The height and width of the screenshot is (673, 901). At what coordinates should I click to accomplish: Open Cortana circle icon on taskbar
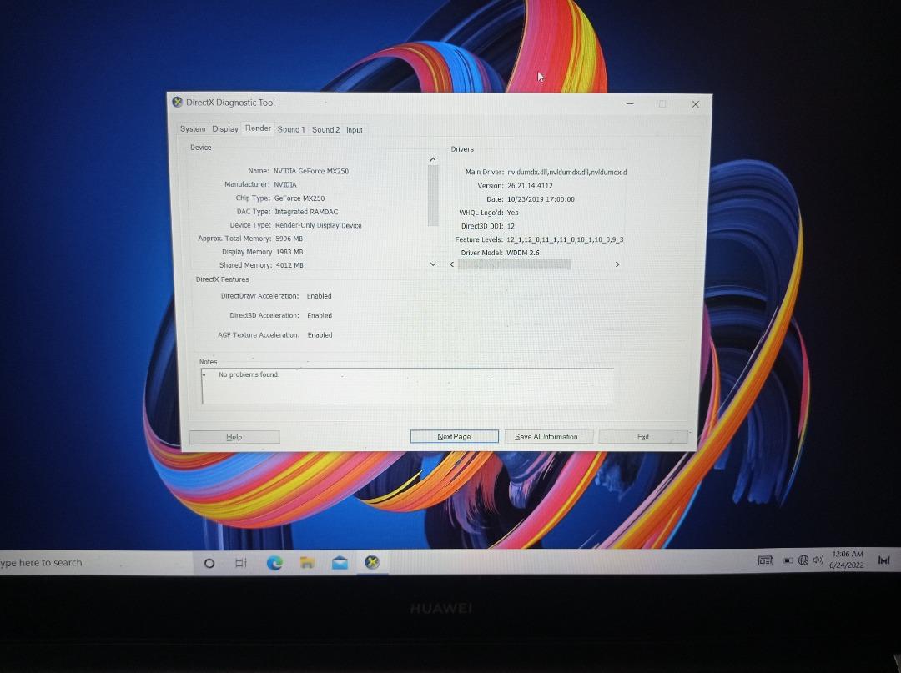(209, 563)
